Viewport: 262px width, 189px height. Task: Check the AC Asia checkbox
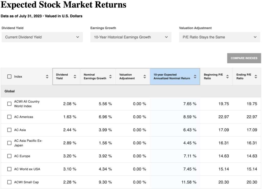point(9,130)
